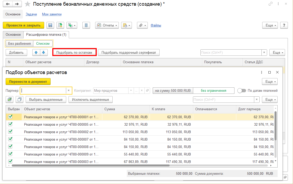Toggle the 'По датам платежей' switch

(x=242, y=91)
